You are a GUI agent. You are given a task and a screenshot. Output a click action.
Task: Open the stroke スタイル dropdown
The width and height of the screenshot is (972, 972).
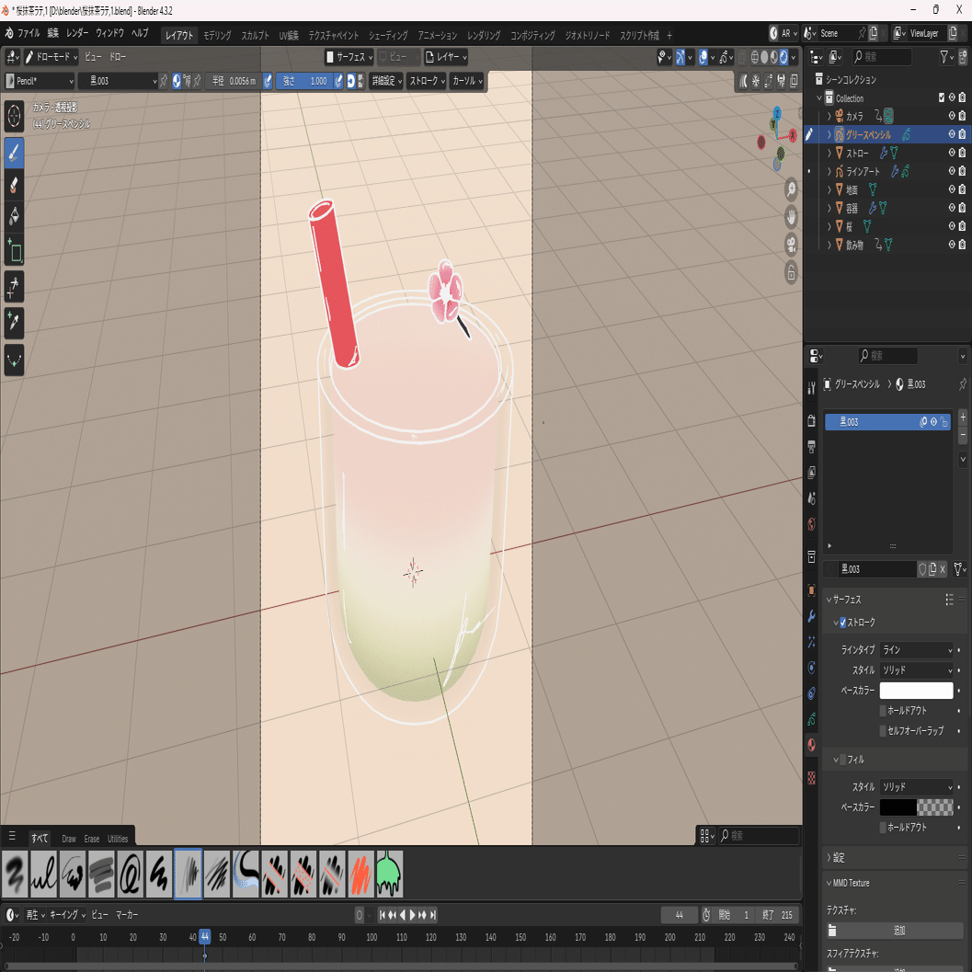click(916, 670)
